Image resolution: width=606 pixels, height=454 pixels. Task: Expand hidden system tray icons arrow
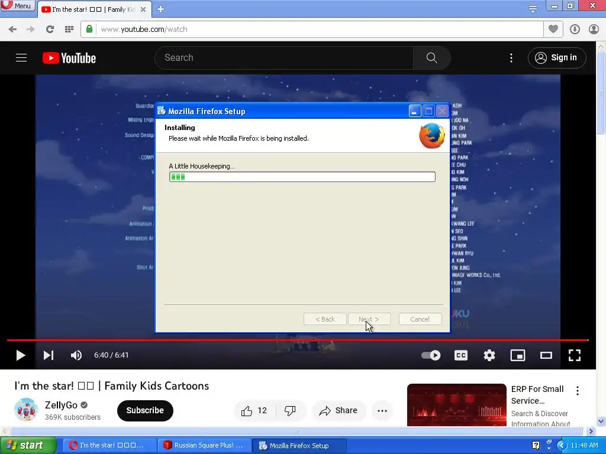(x=562, y=445)
